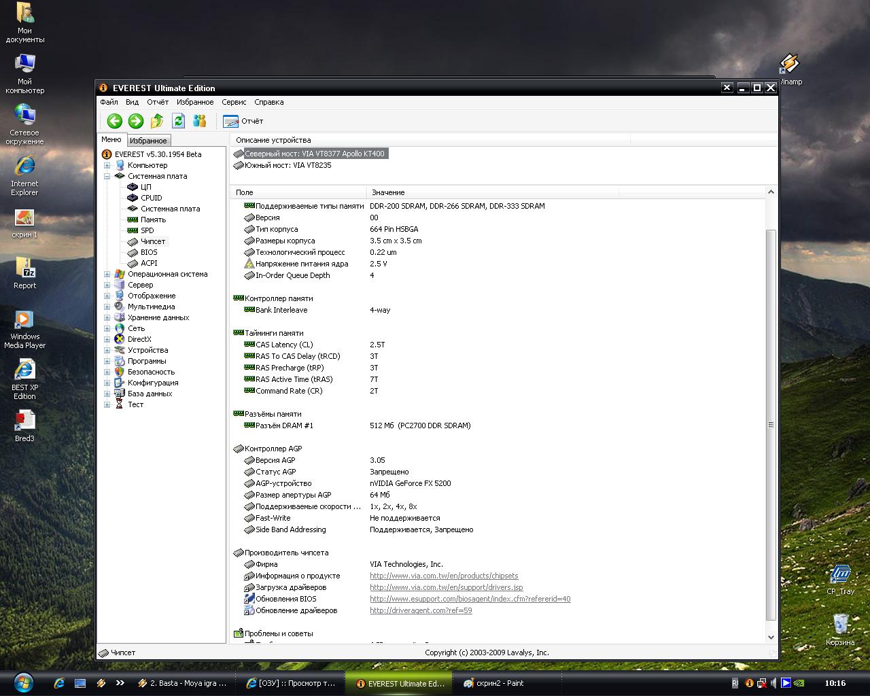This screenshot has height=696, width=870.
Task: Click the Поле column header
Action: (298, 192)
